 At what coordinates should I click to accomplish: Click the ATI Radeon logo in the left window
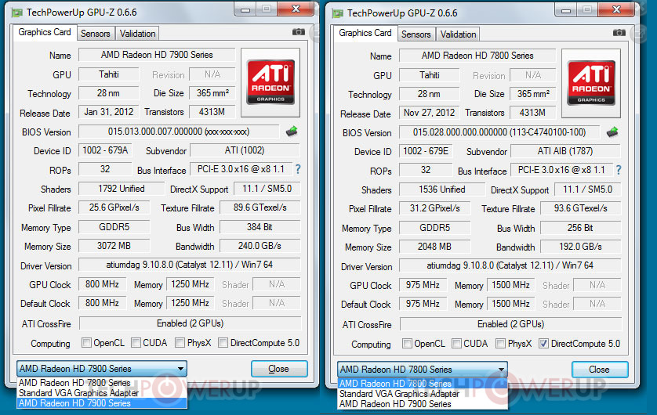coord(270,82)
